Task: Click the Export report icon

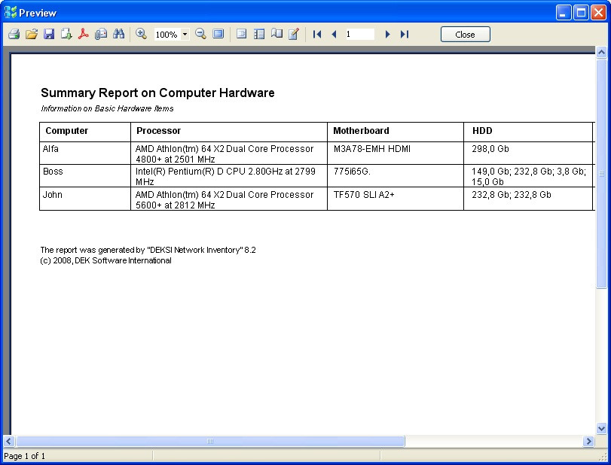Action: click(66, 35)
